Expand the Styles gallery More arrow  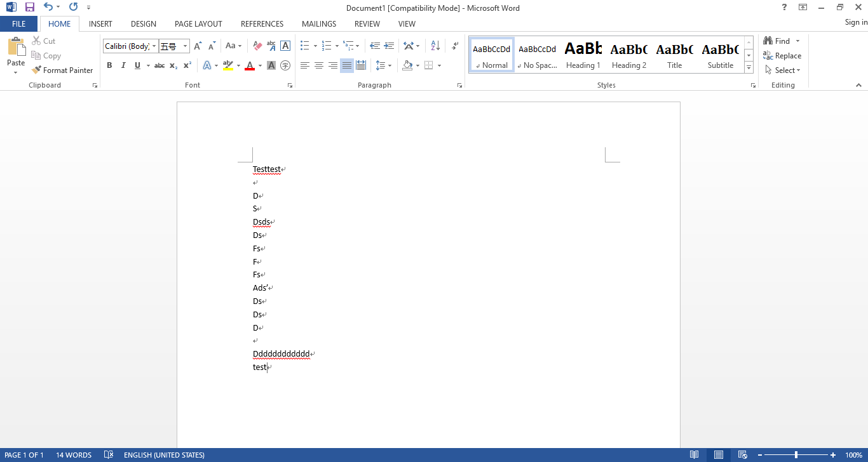coord(749,67)
